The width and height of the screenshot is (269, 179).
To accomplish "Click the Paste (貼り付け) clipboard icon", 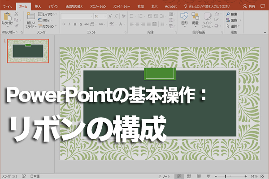I will point(7,17).
